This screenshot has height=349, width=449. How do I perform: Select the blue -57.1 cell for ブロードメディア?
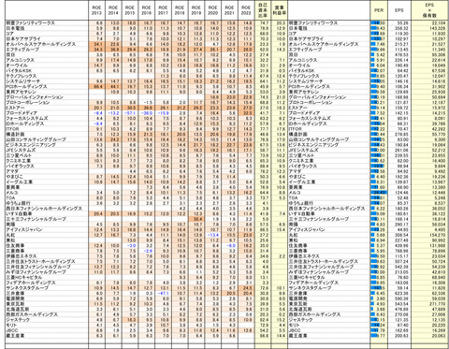tap(130, 113)
